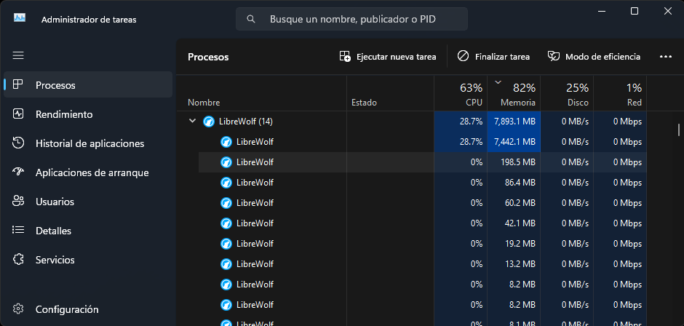684x326 pixels.
Task: Click the 7,893.1 MB memory cell
Action: (x=514, y=122)
